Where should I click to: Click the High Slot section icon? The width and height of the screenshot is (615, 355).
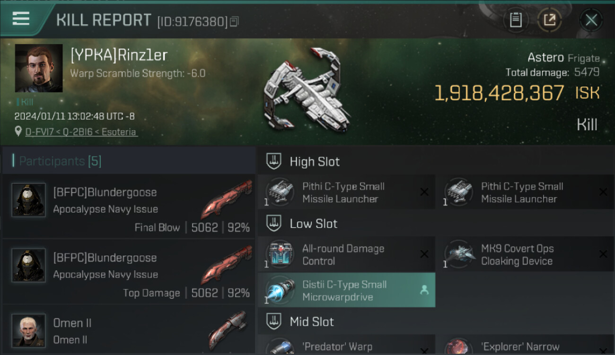coord(273,161)
